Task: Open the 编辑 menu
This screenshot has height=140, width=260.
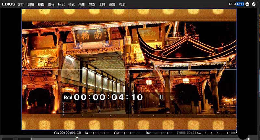Action: (x=31, y=4)
